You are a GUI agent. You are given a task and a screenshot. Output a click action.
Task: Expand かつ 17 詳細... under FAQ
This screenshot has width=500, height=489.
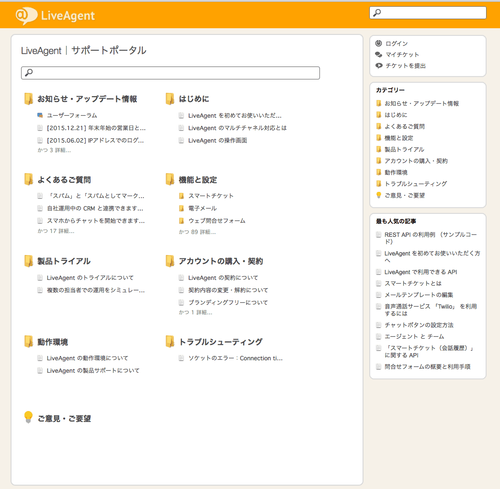[x=56, y=231]
